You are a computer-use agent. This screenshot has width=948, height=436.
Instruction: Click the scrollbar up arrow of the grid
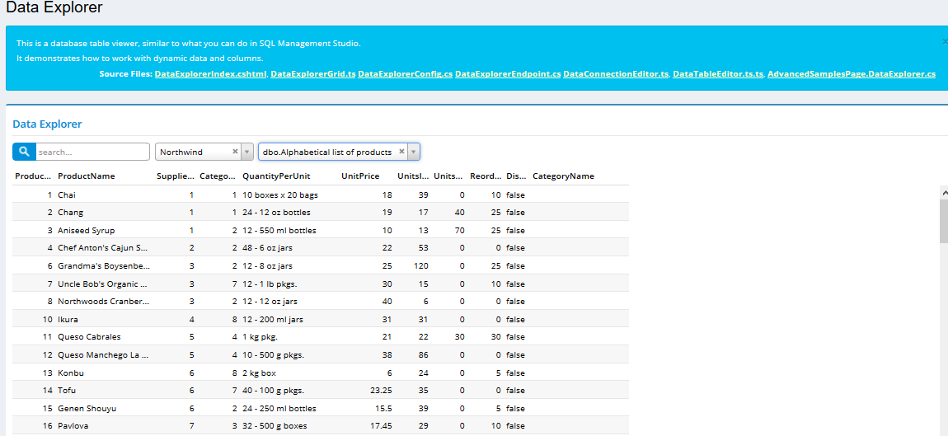coord(945,192)
